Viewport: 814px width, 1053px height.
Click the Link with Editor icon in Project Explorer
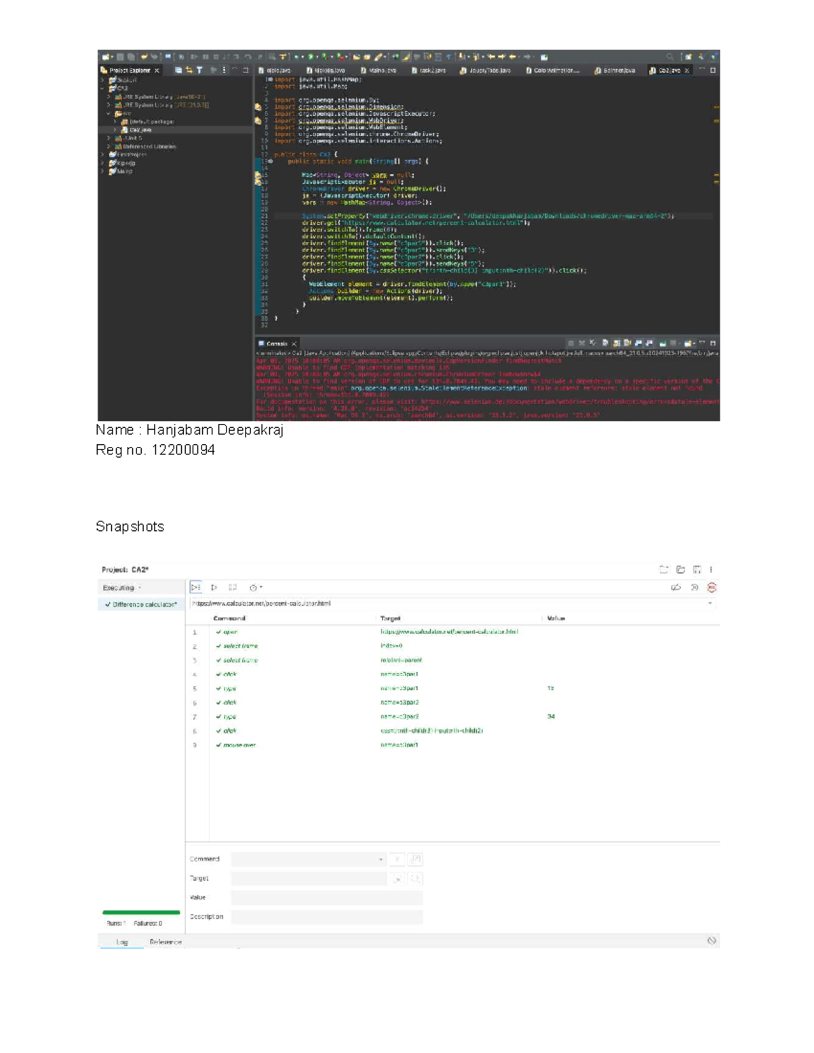coord(189,70)
